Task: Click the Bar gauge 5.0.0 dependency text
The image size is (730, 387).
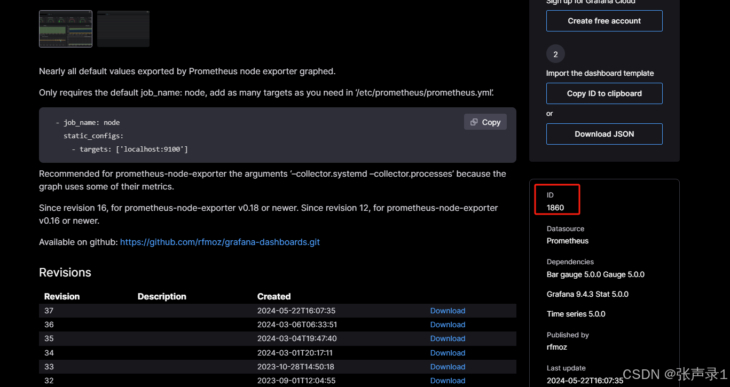Action: (574, 274)
